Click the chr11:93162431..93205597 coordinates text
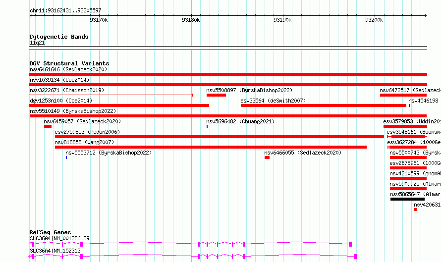The width and height of the screenshot is (441, 262). tap(65, 10)
